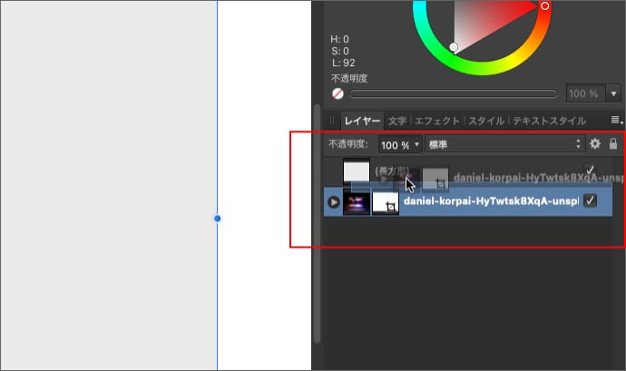Select the 長方形 layer white thumbnail
This screenshot has width=626, height=371.
pos(357,171)
